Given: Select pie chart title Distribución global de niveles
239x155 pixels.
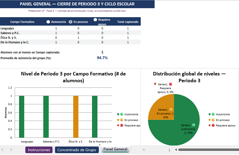Looking at the screenshot, I should pyautogui.click(x=189, y=77).
